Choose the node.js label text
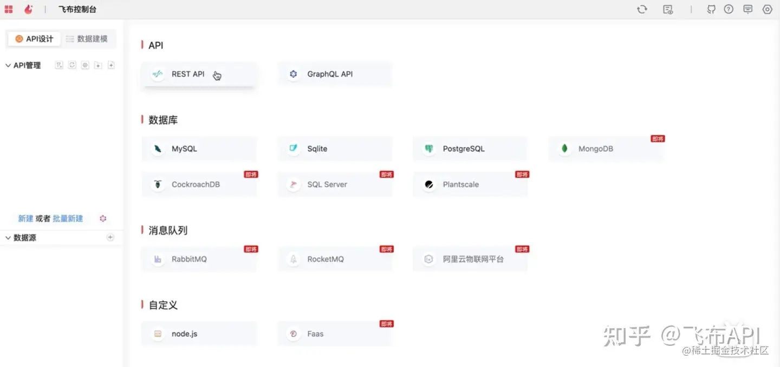Viewport: 780px width, 367px height. click(x=184, y=333)
